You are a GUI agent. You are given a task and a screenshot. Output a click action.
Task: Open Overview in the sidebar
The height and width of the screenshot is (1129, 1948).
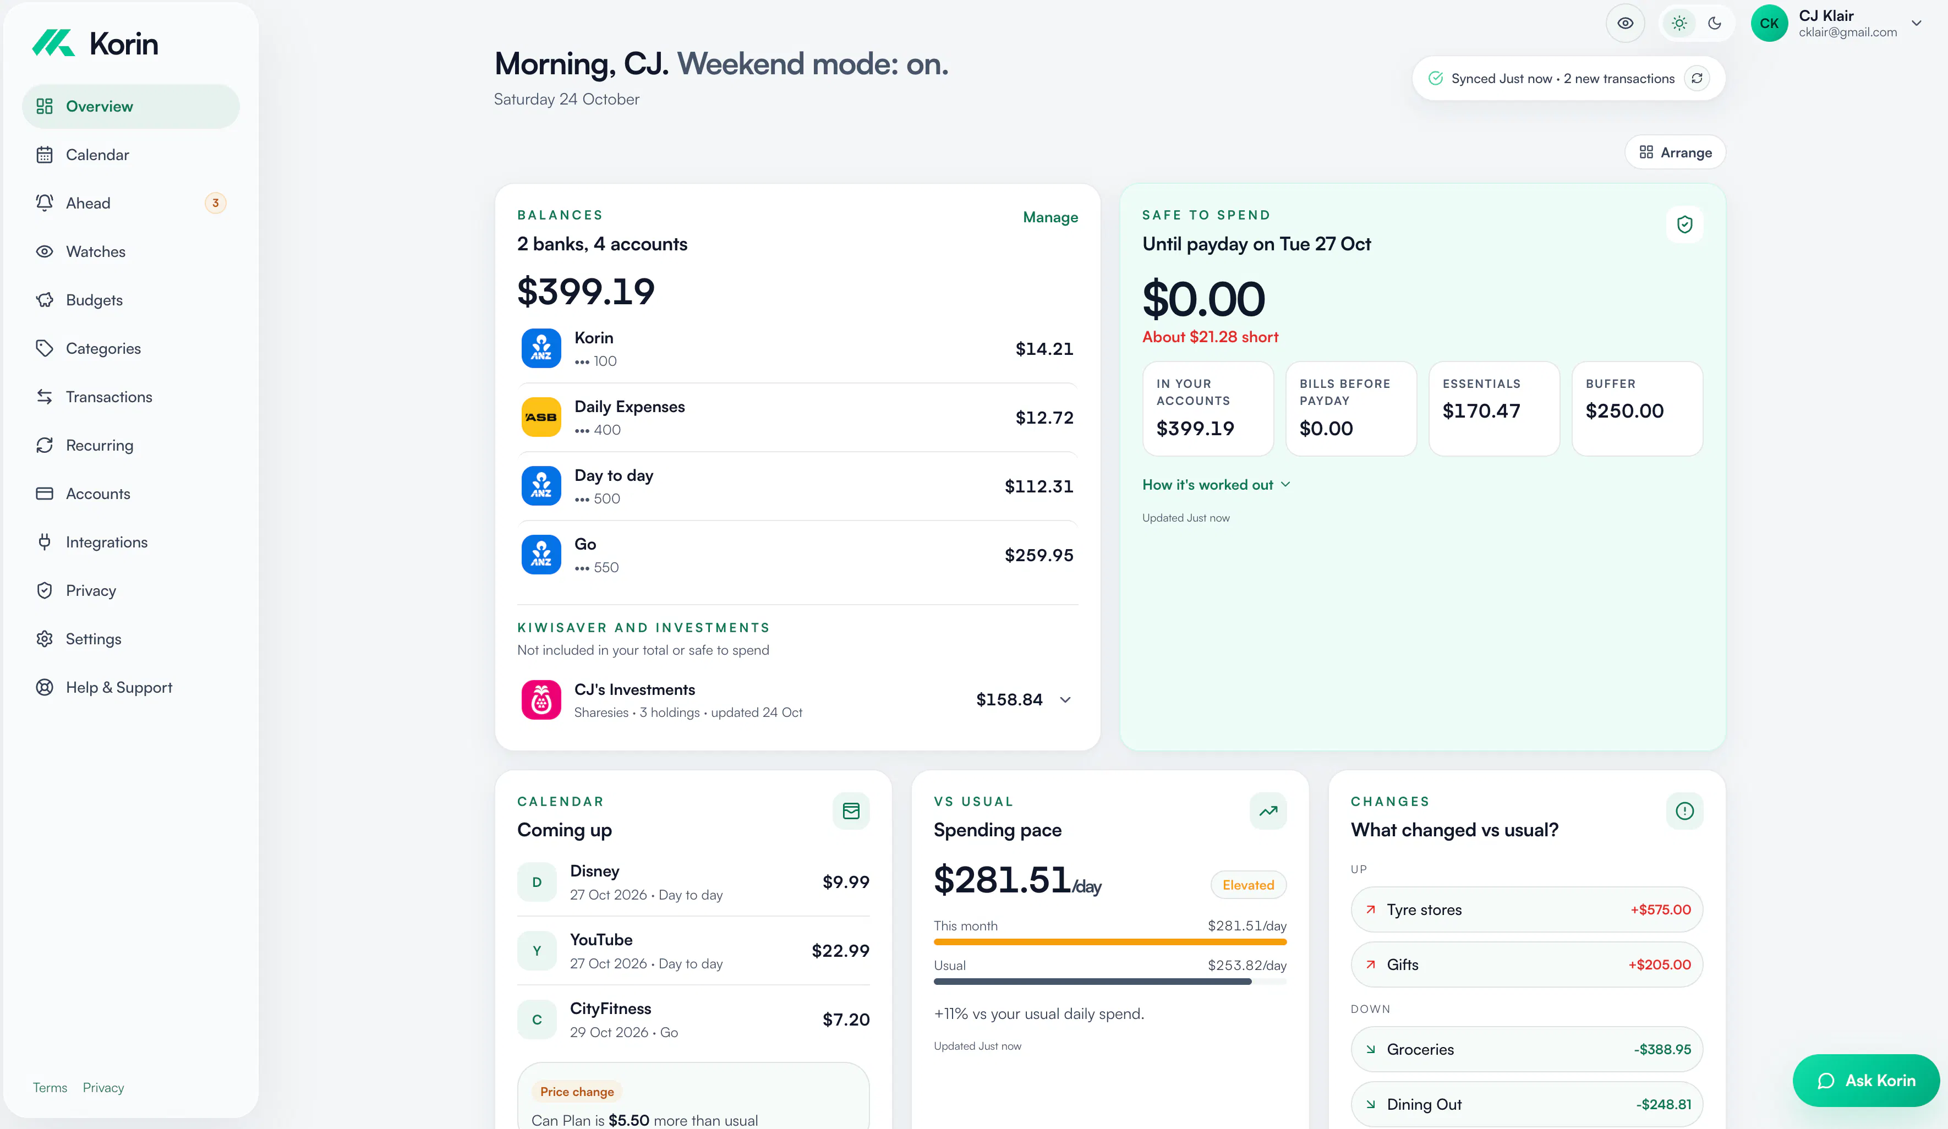(x=130, y=106)
